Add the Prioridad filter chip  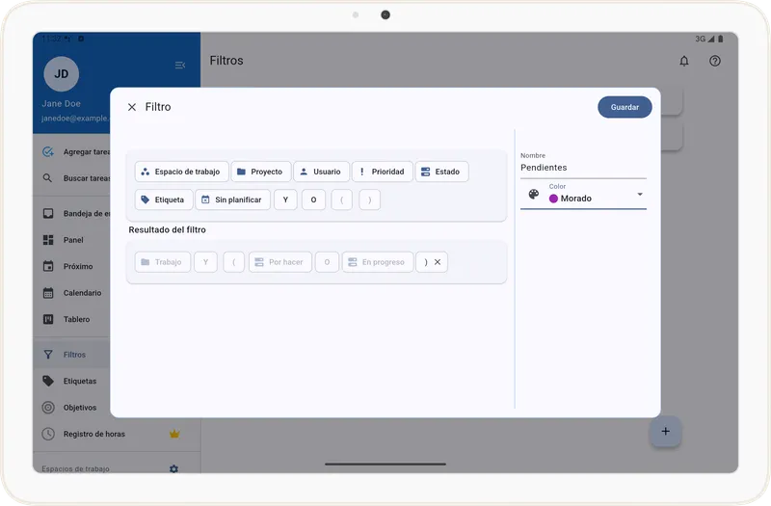[x=382, y=172]
